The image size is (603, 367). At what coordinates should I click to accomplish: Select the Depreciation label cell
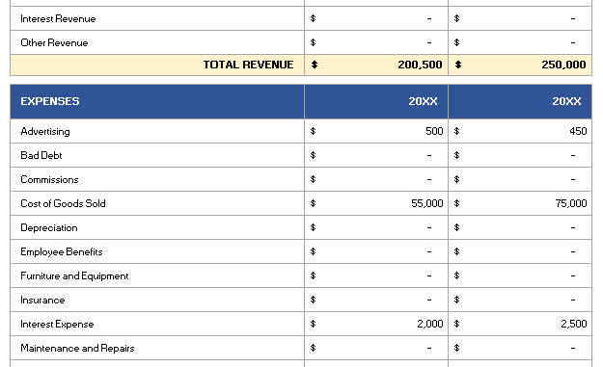pos(157,227)
